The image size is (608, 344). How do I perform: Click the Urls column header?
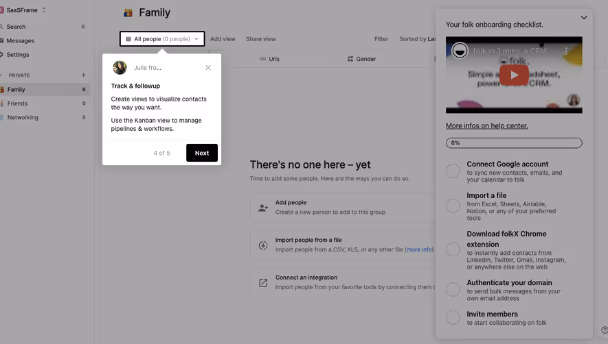tap(269, 59)
